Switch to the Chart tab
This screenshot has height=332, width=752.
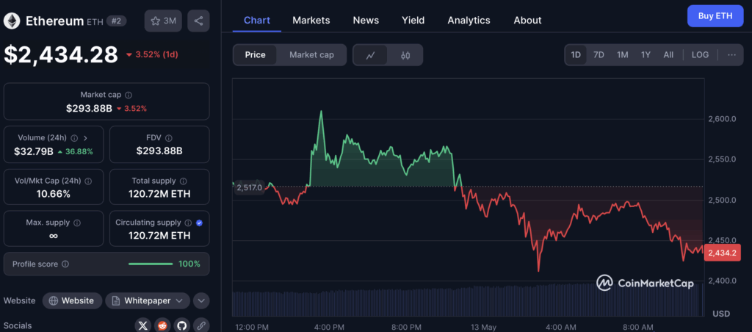coord(257,20)
